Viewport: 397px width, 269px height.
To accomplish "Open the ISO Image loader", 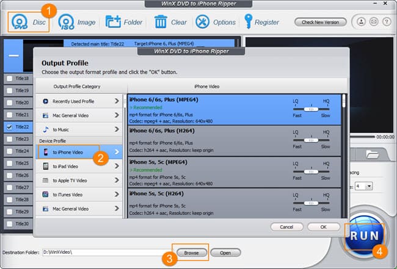I will [66, 22].
